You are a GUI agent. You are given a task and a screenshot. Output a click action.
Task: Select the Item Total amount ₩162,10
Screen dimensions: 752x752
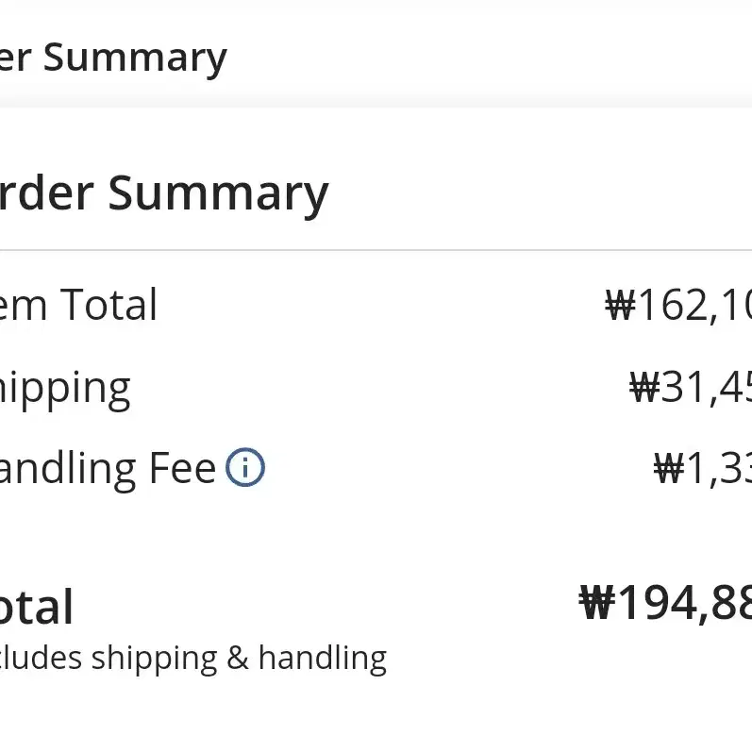click(x=678, y=306)
